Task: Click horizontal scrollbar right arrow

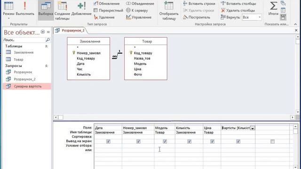Action: point(293,117)
